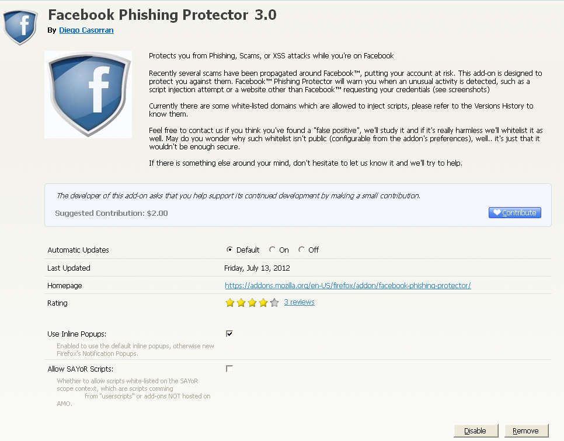
Task: Click the heart icon on Contribute
Action: [x=497, y=213]
